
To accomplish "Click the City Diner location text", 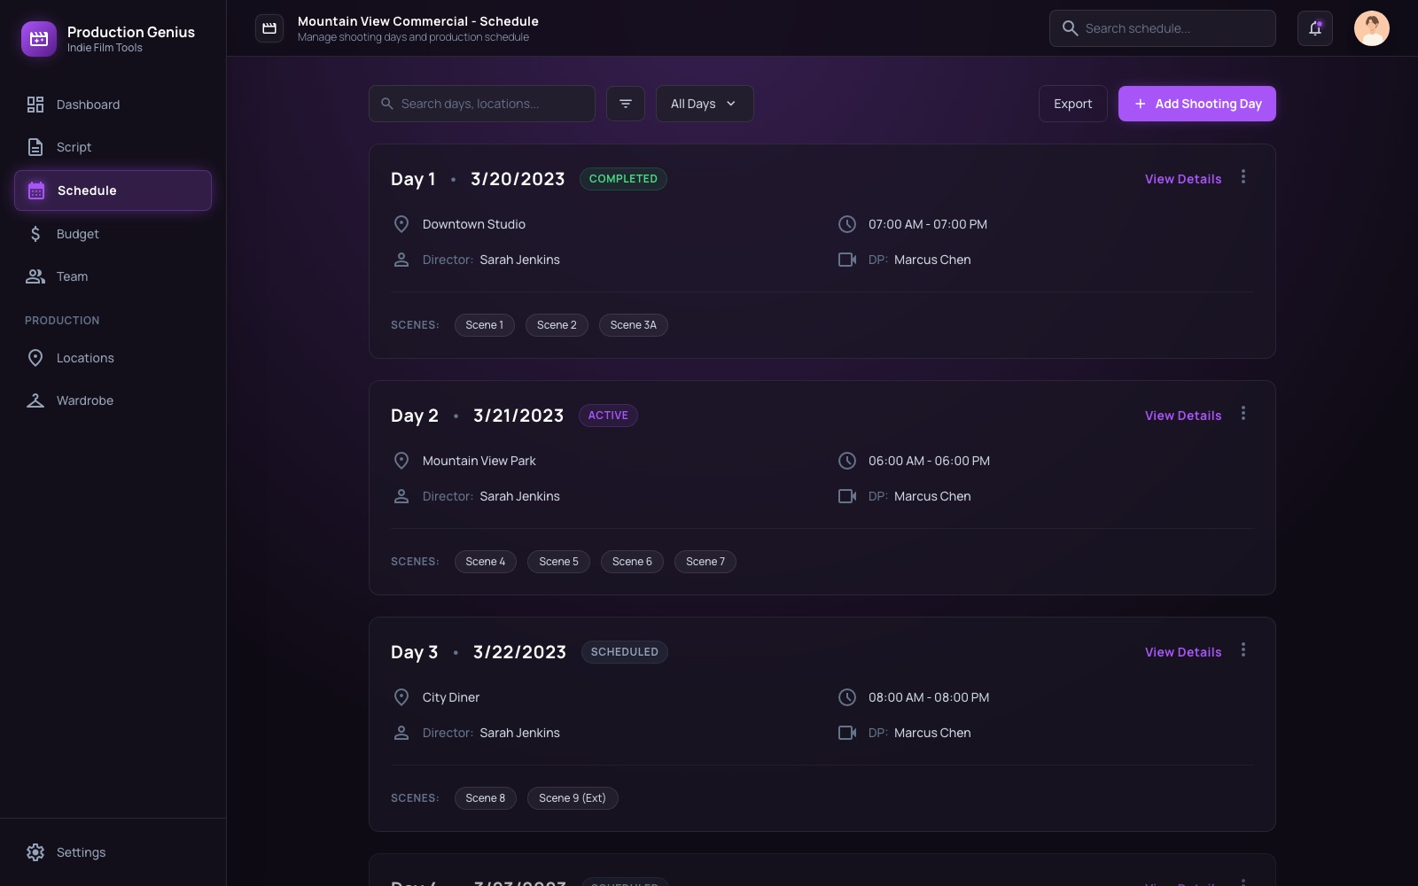I will [451, 697].
